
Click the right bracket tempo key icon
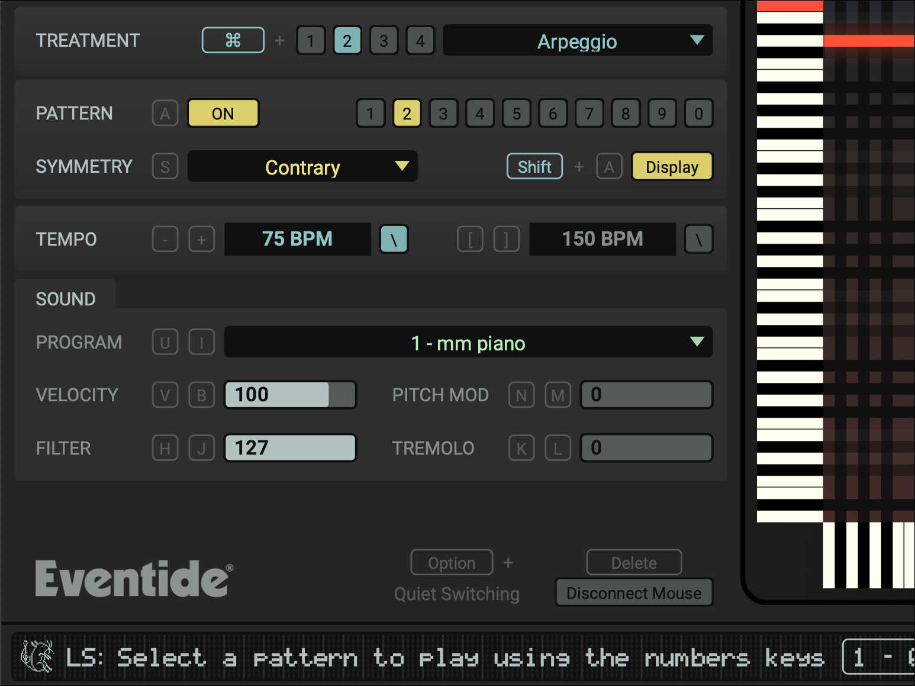coord(506,240)
